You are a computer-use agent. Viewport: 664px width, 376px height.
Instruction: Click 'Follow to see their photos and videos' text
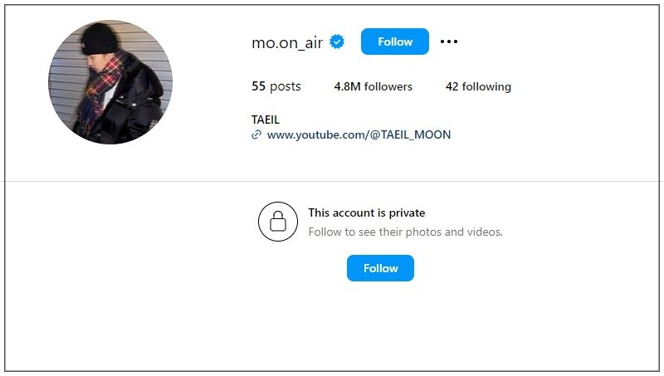click(405, 232)
